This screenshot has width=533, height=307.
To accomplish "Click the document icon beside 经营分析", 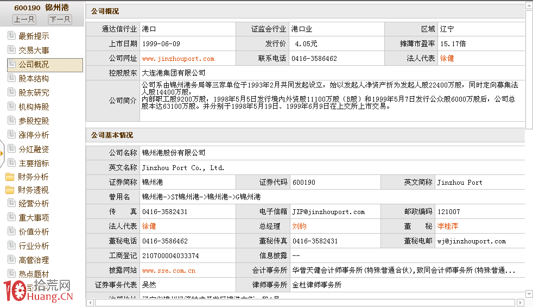I will 11,203.
